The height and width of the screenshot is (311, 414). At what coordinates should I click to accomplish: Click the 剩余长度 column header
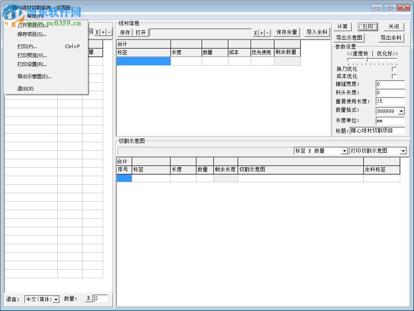pos(226,170)
